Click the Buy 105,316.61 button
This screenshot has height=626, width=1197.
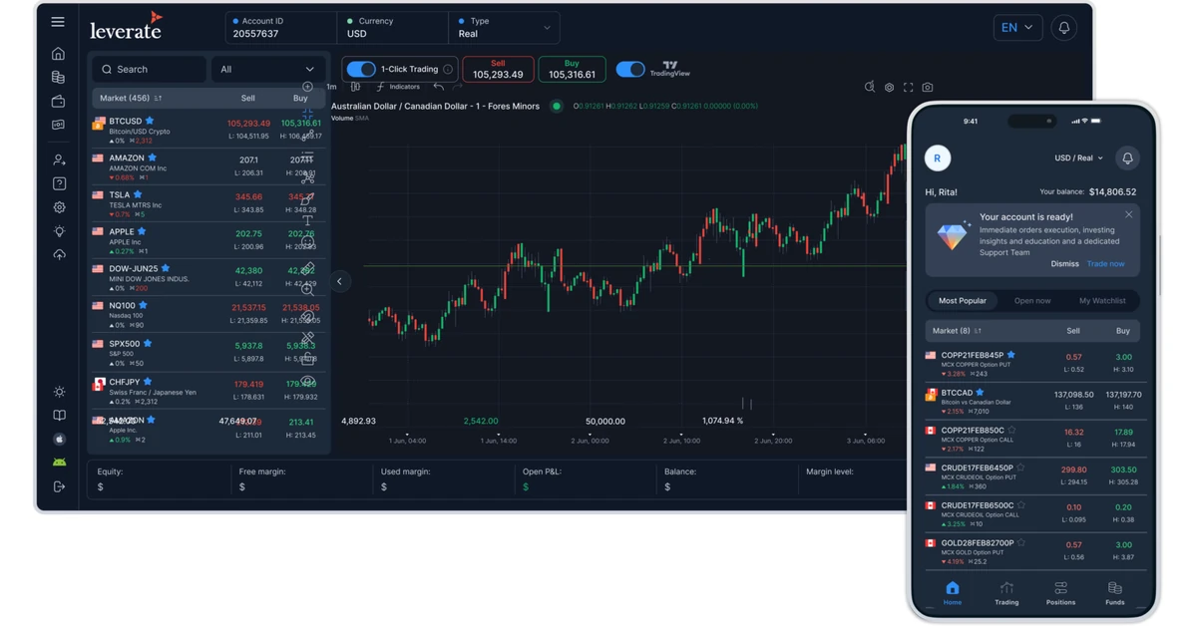[572, 69]
